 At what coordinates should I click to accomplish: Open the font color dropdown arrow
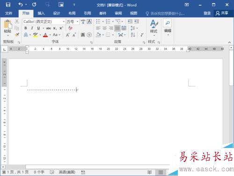point(50,35)
